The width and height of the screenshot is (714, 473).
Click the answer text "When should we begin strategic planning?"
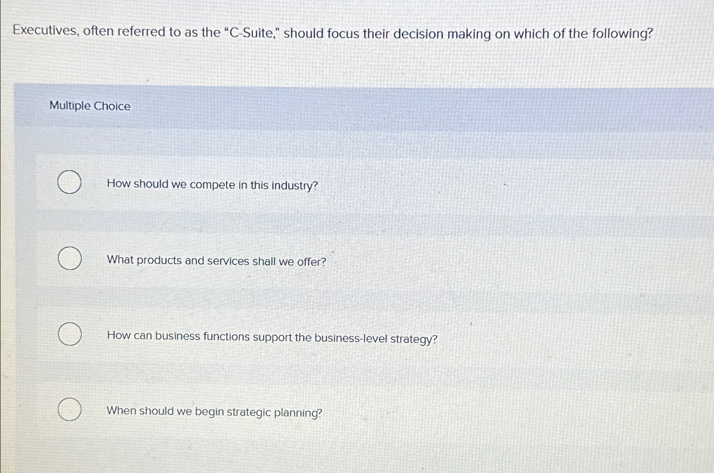point(214,412)
